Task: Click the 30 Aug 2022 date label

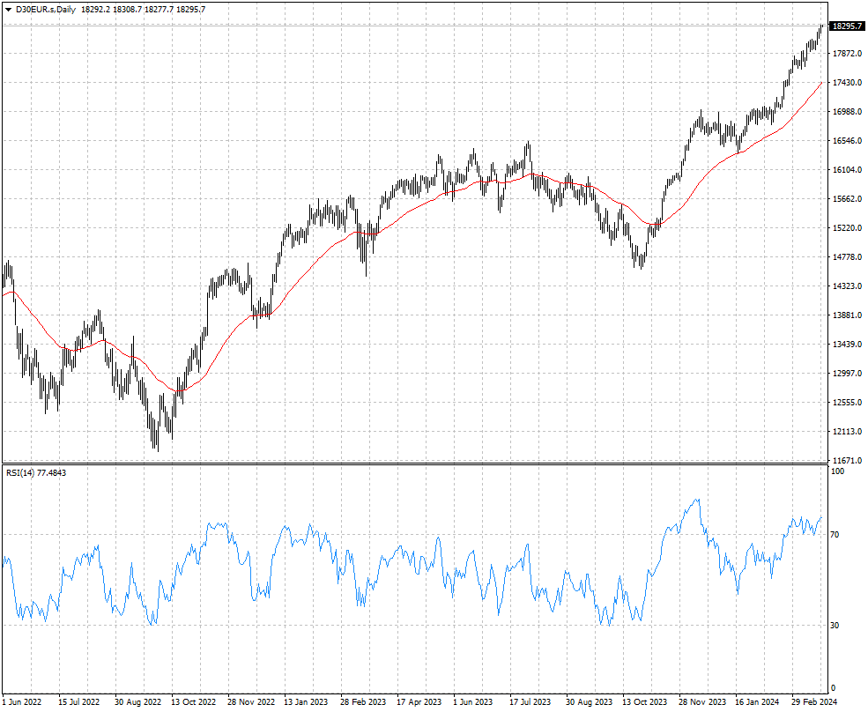Action: tap(137, 702)
